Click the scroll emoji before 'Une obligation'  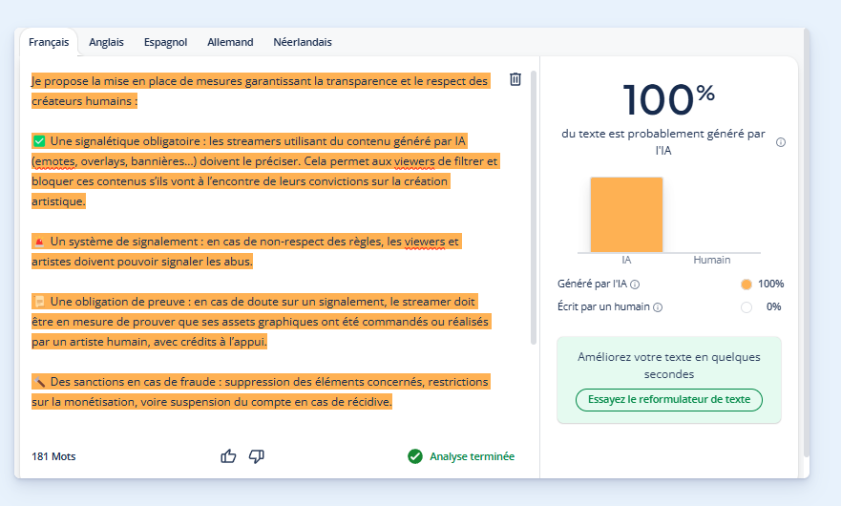[x=39, y=302]
